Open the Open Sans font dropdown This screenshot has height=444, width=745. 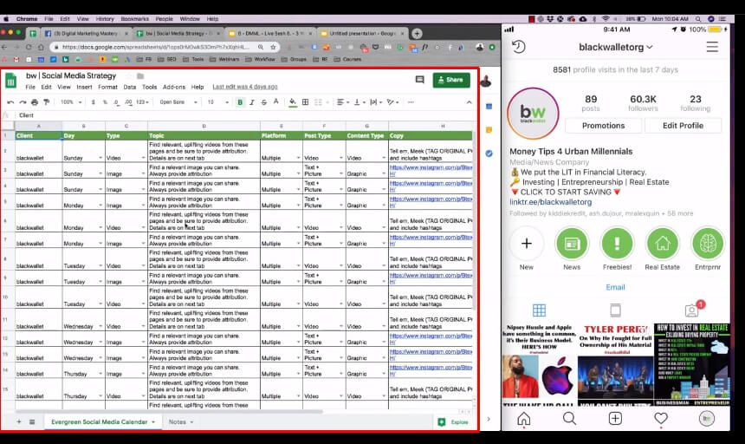point(178,102)
